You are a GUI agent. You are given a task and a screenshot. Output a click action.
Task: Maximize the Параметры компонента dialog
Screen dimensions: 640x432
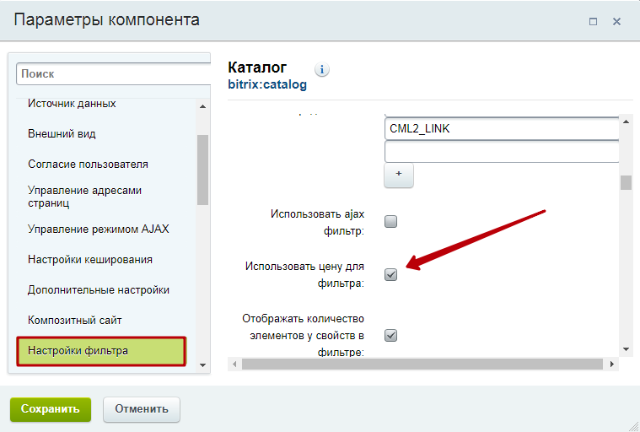coord(593,21)
